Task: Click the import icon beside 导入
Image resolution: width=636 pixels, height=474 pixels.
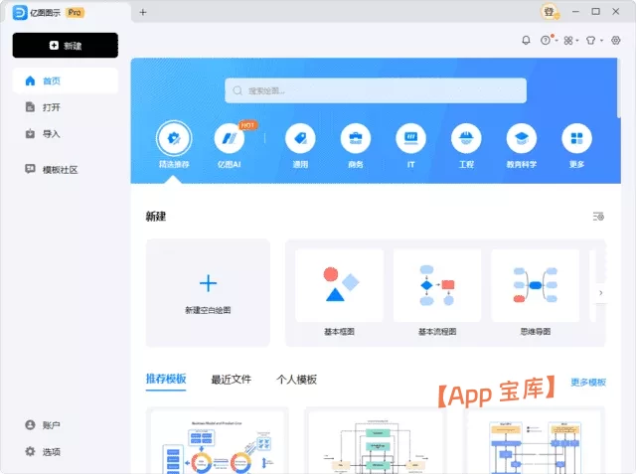Action: pyautogui.click(x=30, y=134)
